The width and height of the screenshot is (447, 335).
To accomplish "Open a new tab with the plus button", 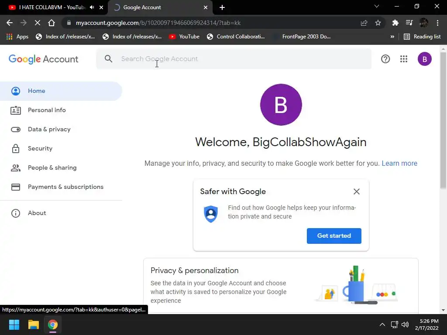I will [x=222, y=7].
